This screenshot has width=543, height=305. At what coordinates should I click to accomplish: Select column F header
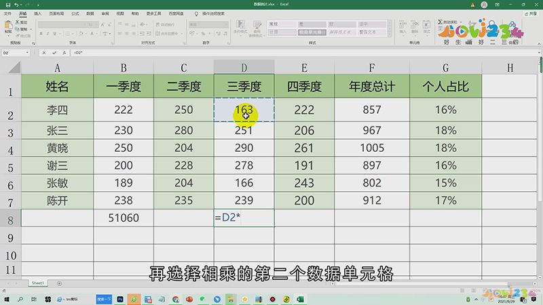(x=372, y=67)
